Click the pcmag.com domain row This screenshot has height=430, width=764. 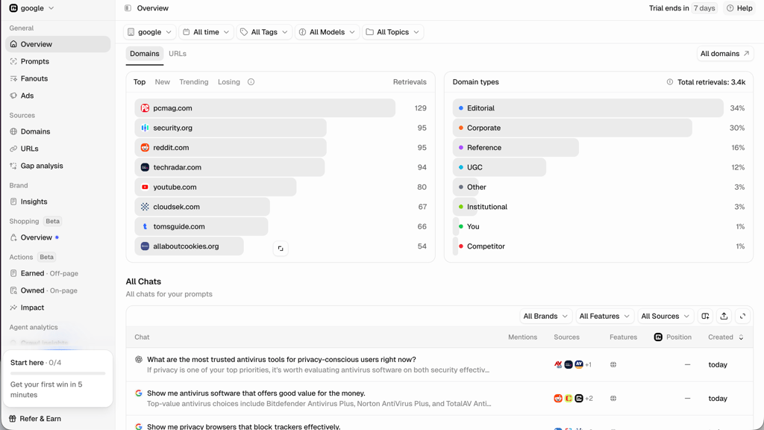point(281,108)
